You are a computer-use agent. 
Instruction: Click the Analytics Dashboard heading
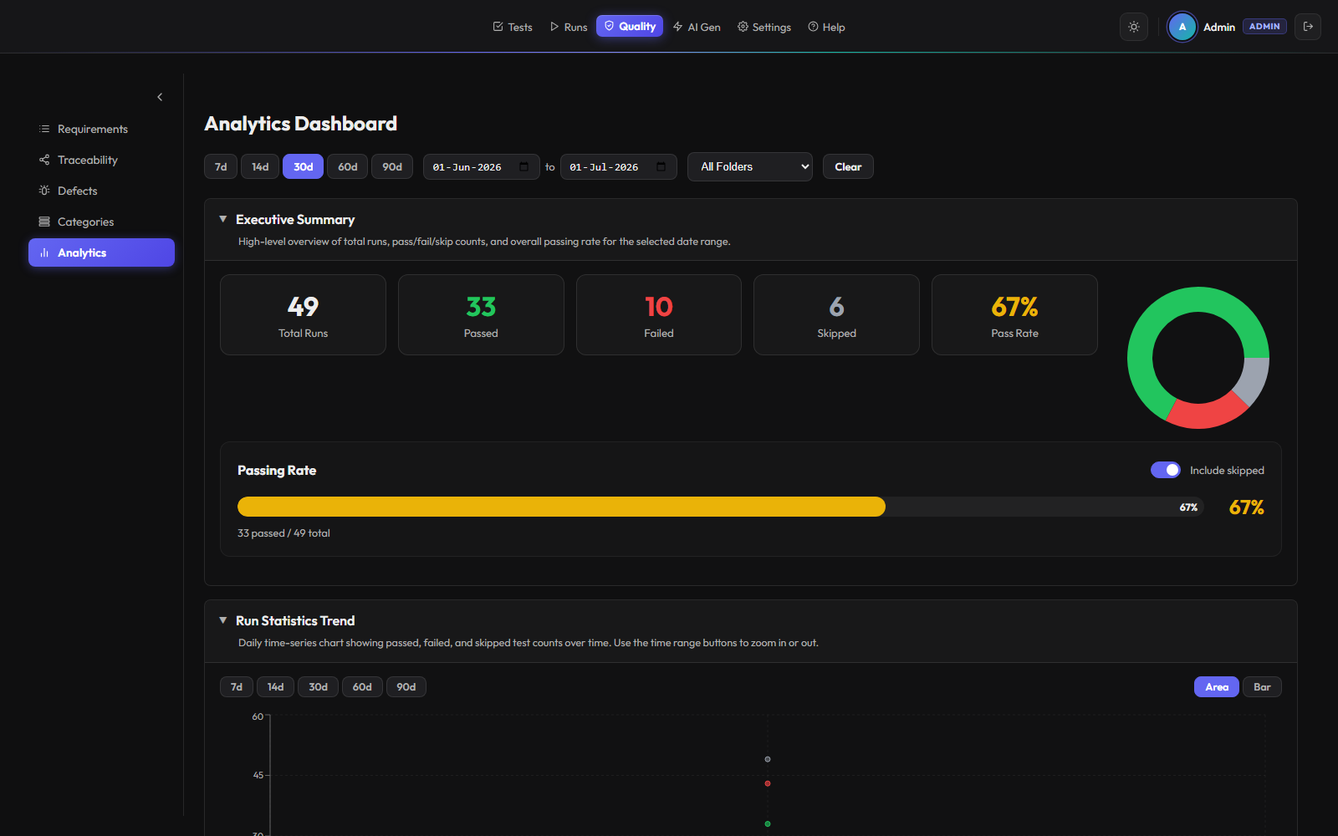(300, 124)
